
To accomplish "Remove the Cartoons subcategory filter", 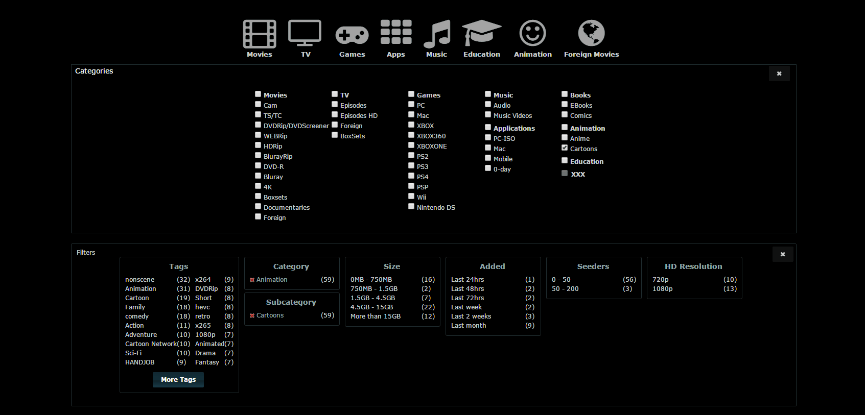I will 252,315.
